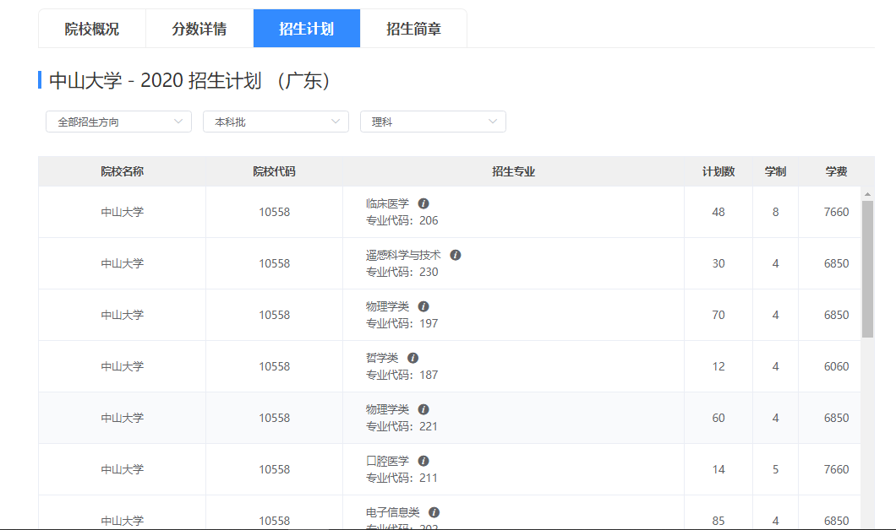The image size is (896, 530).
Task: View the 招生简章 tab
Action: point(413,28)
